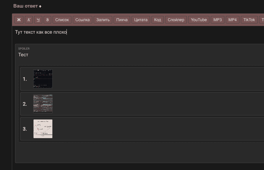Embed a TikTok video
Screen dimensions: 264x170
point(249,20)
